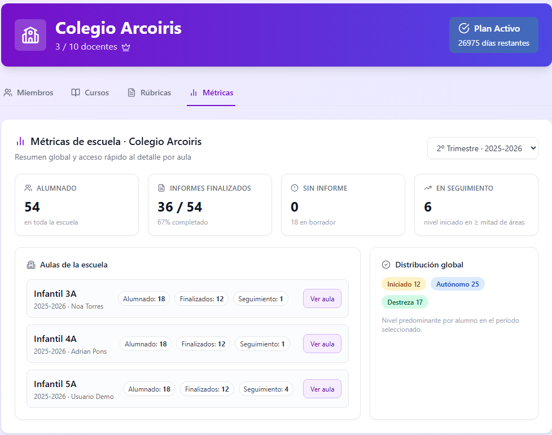This screenshot has height=435, width=552.
Task: Click the circled check icon in Distribución global
Action: click(x=386, y=265)
